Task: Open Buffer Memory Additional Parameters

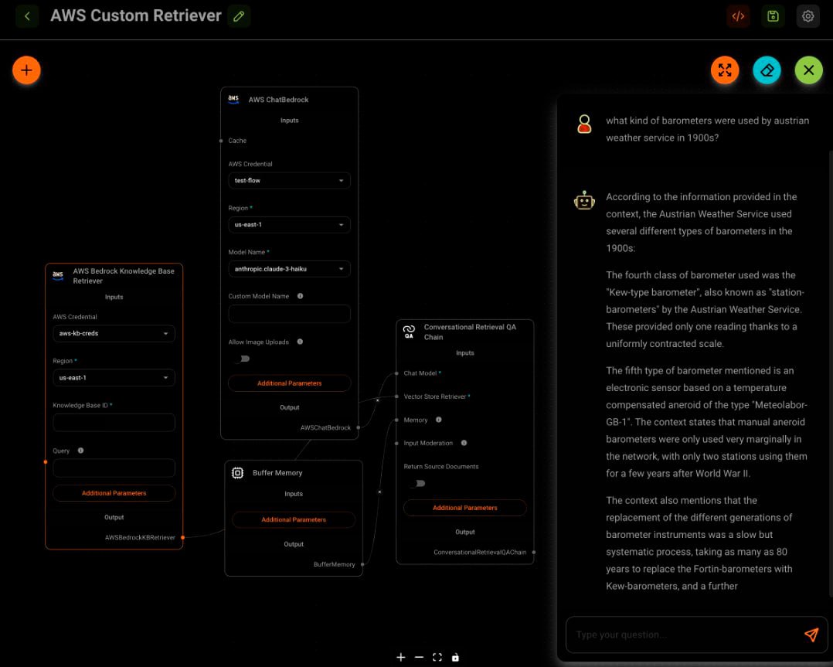Action: [x=294, y=520]
